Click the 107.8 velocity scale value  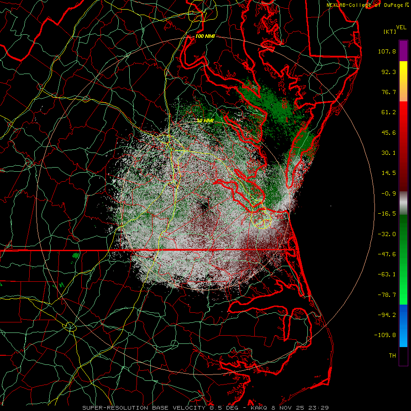387,51
